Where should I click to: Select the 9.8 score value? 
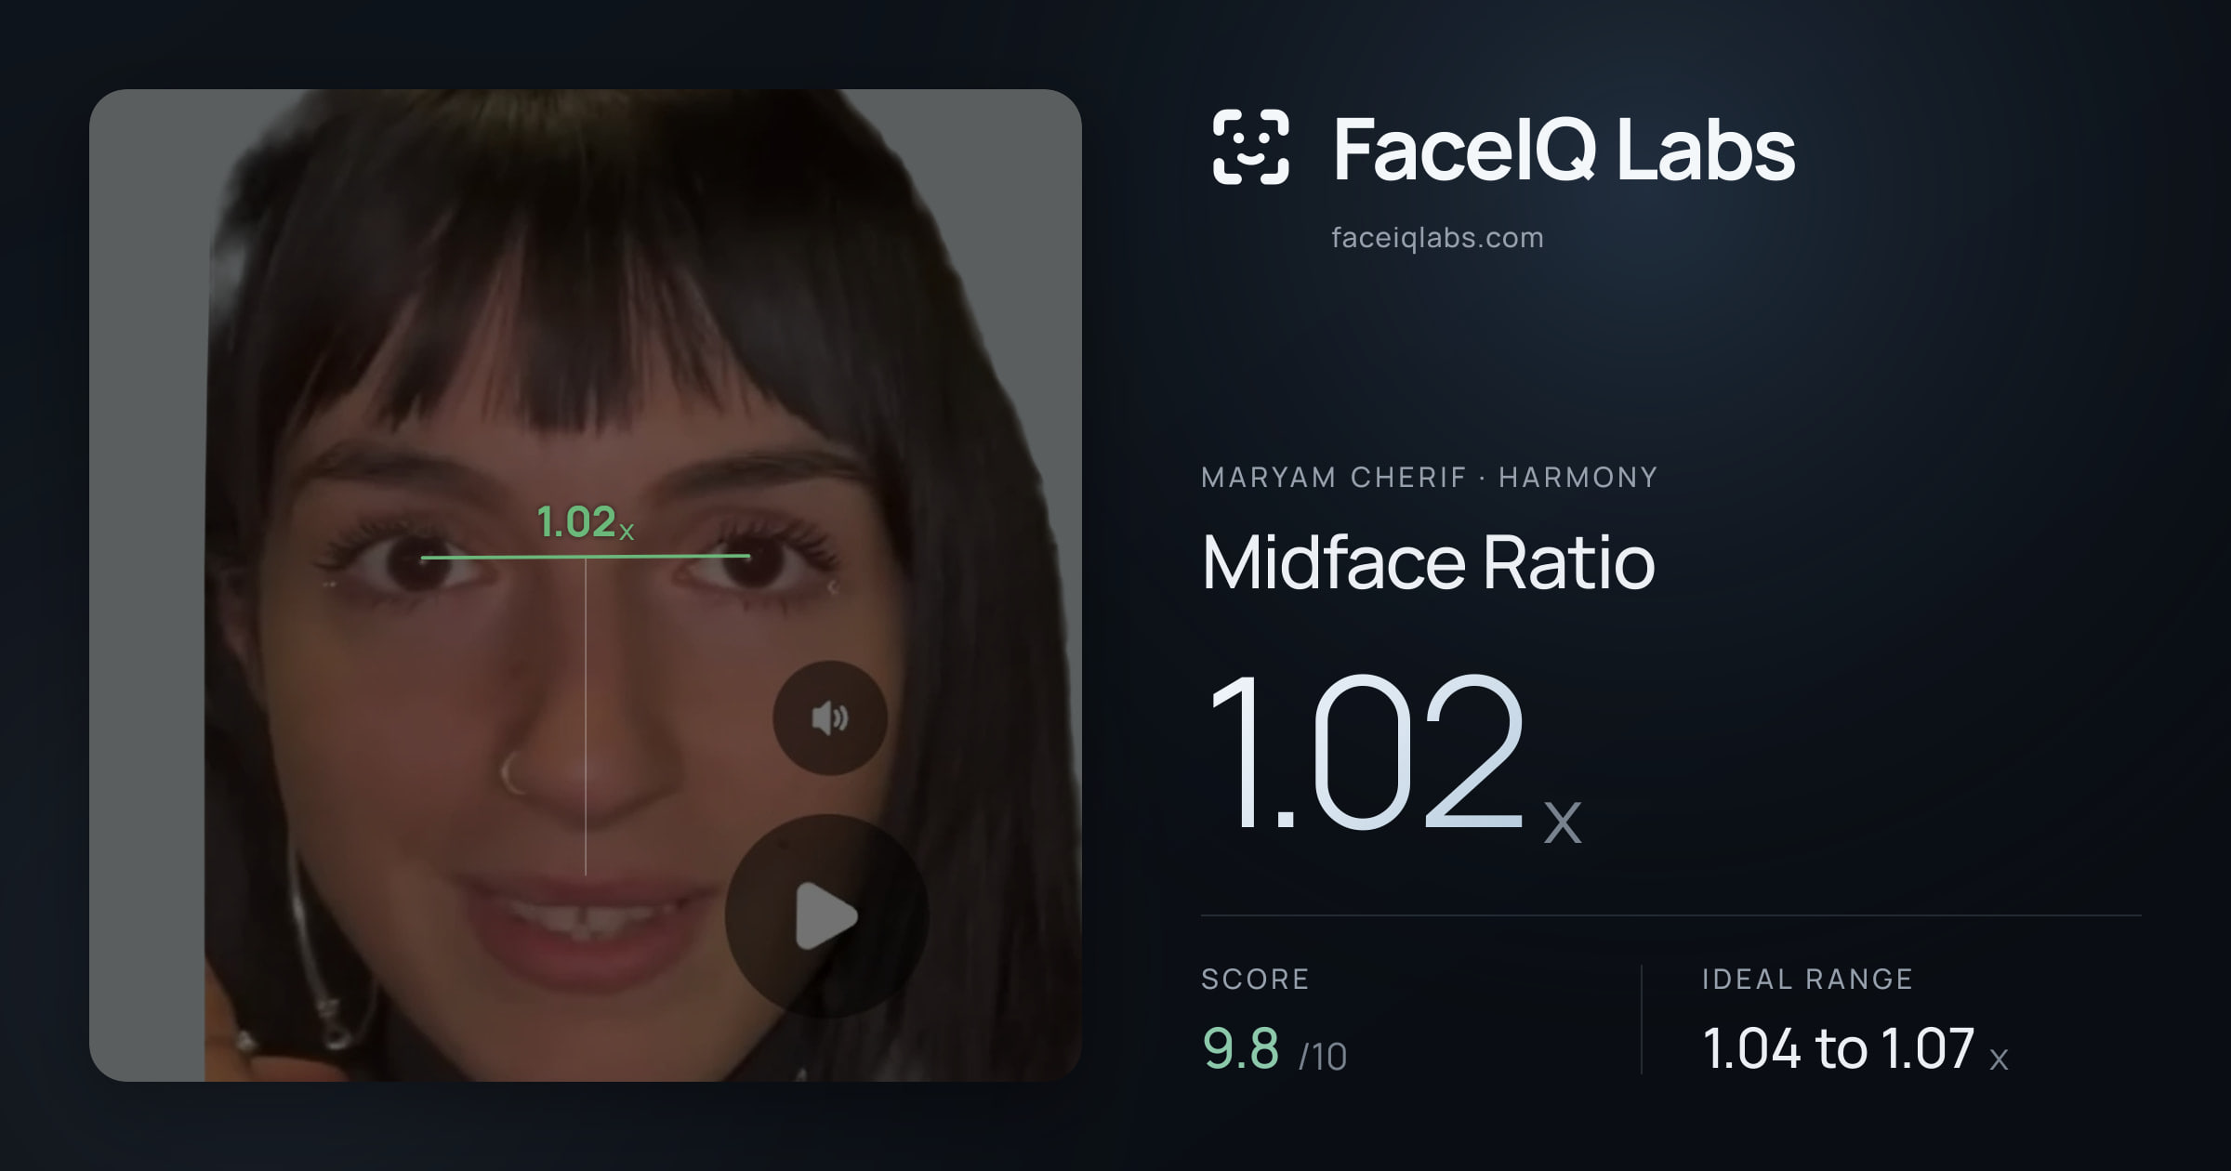1241,1048
